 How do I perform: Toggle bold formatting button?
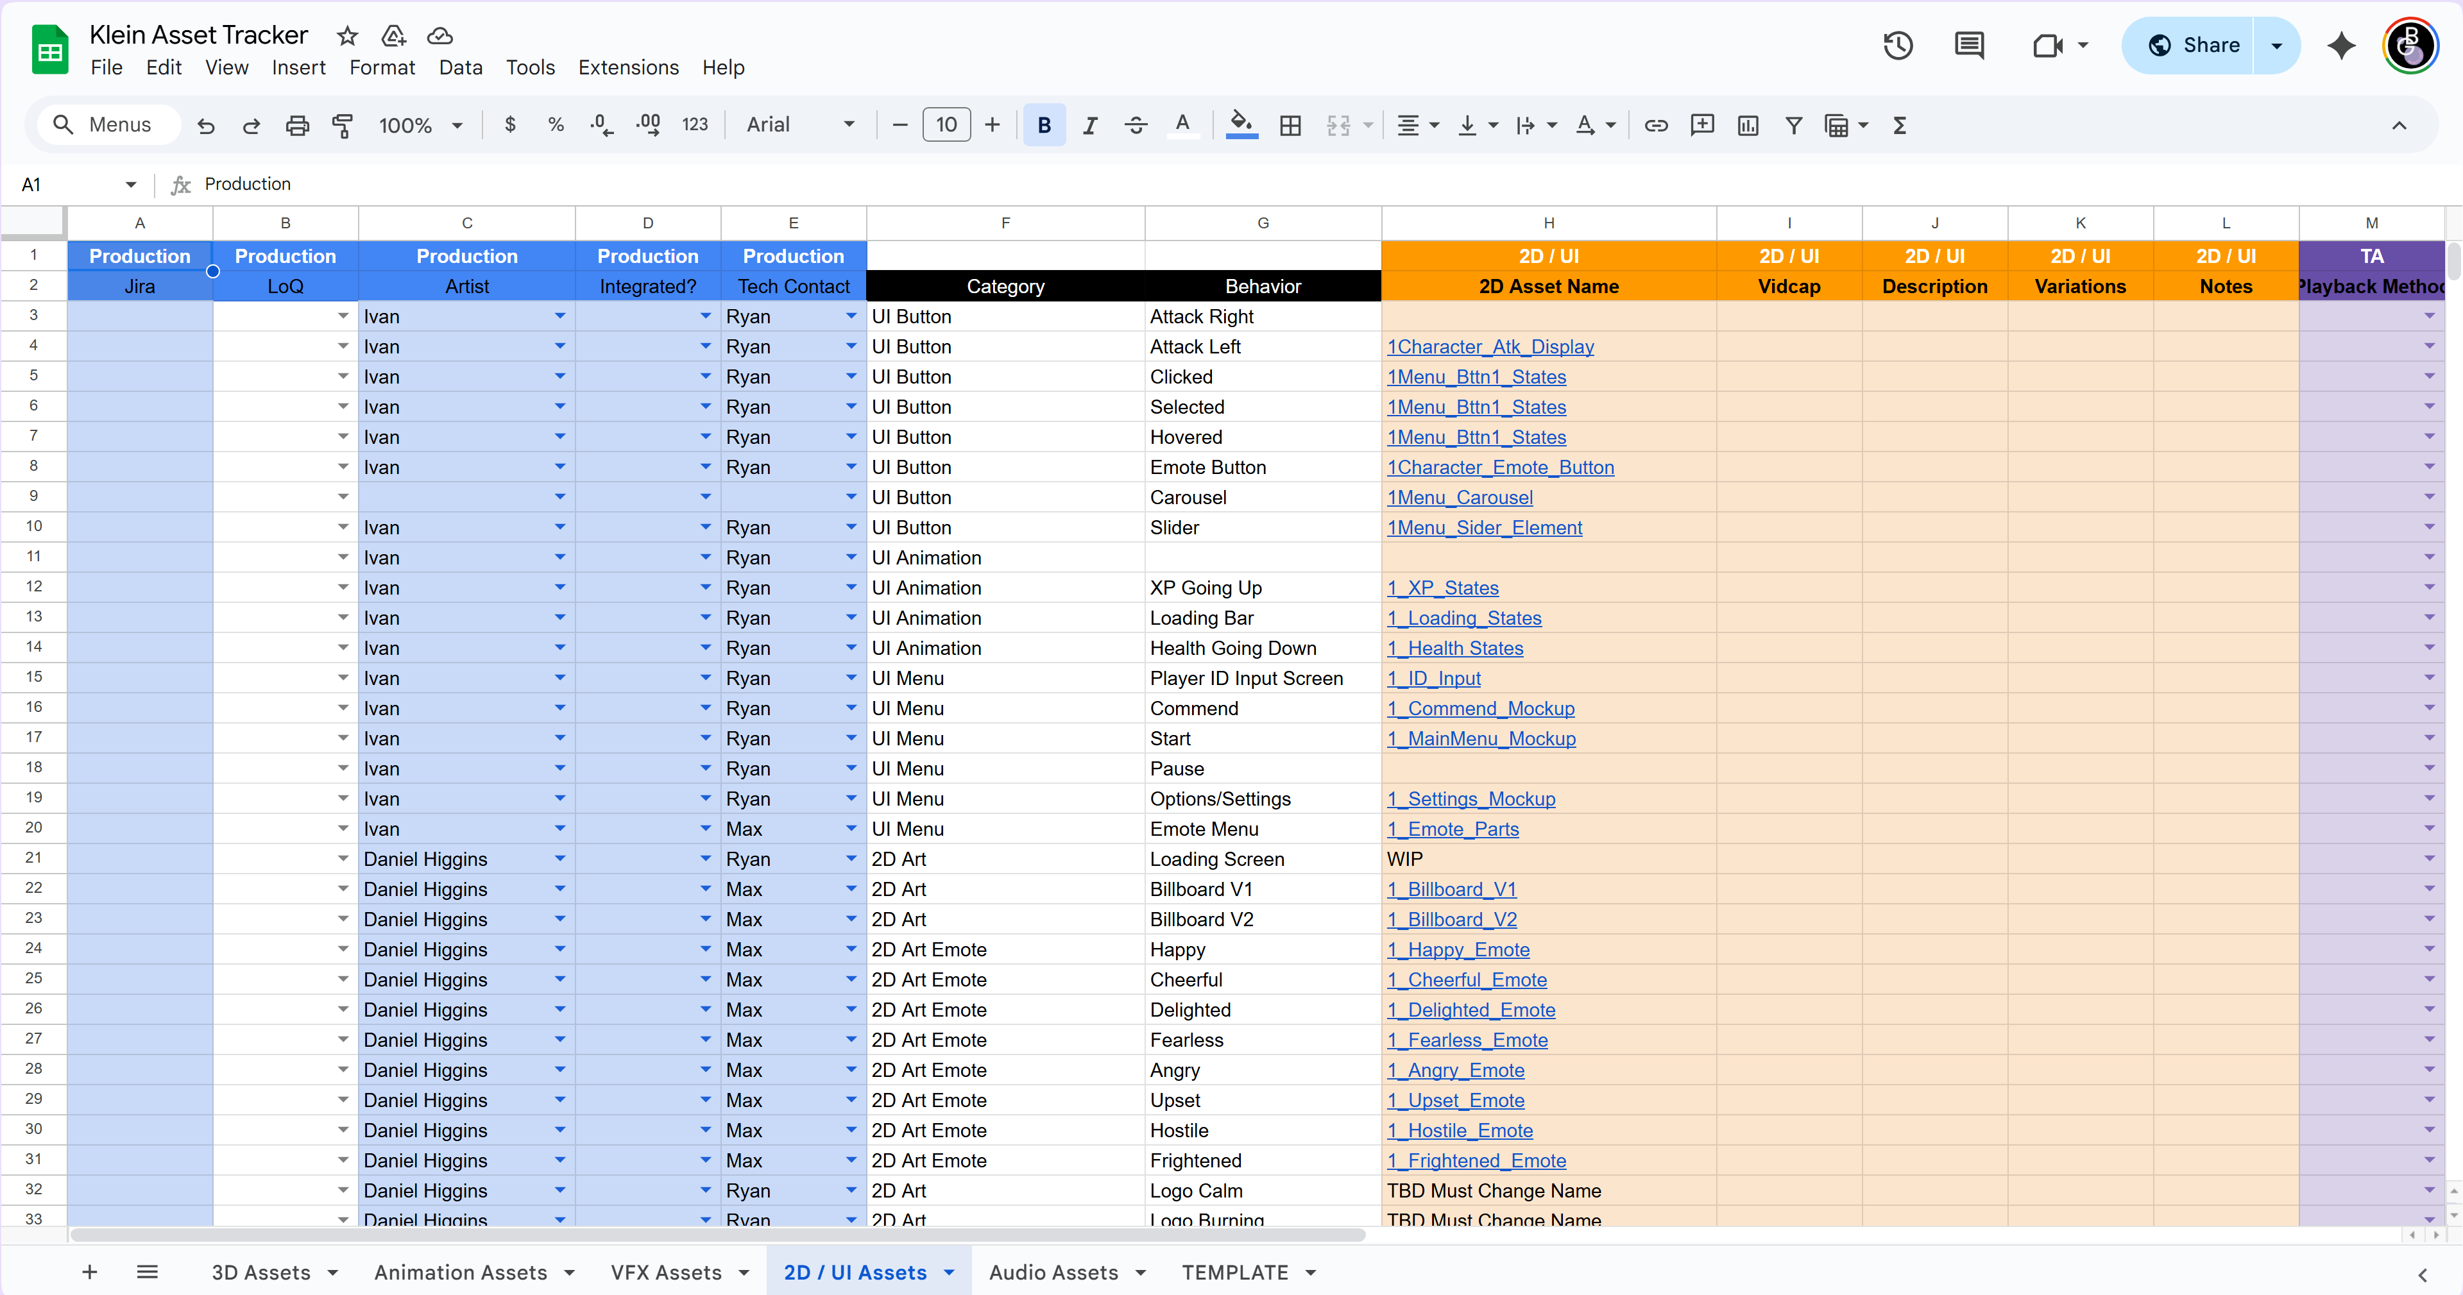1043,125
